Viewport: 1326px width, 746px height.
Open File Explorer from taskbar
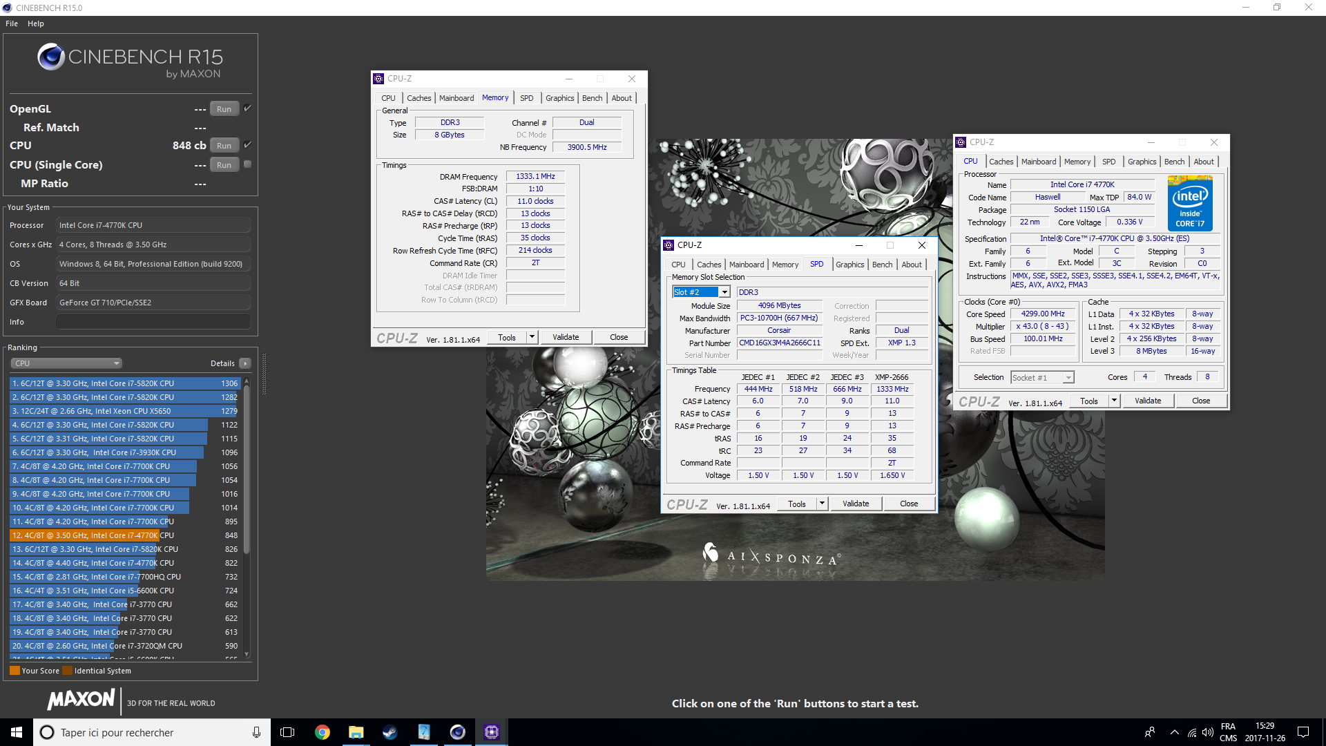click(356, 732)
